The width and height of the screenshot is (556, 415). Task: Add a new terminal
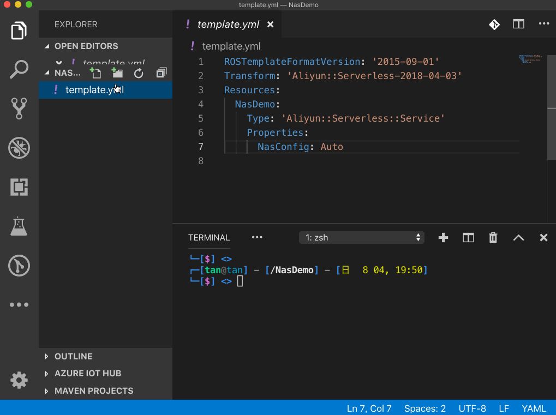[x=443, y=237]
